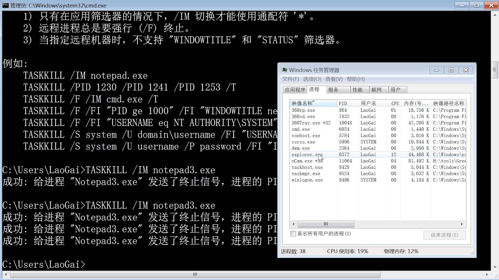Switch to the 联网 tab

(378, 89)
